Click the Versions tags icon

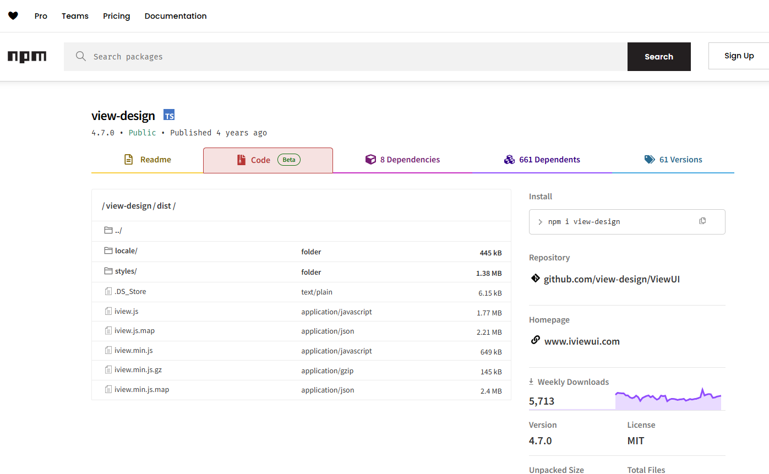coord(650,160)
